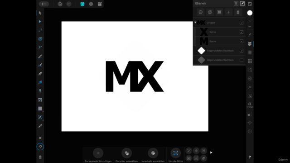Image resolution: width=290 pixels, height=163 pixels.
Task: Open the Document menu
Action: pyautogui.click(x=60, y=4)
